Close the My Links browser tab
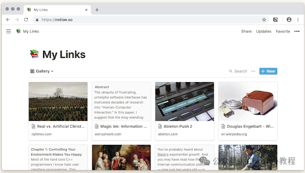Screen dimensions: 305x173 coord(86,10)
